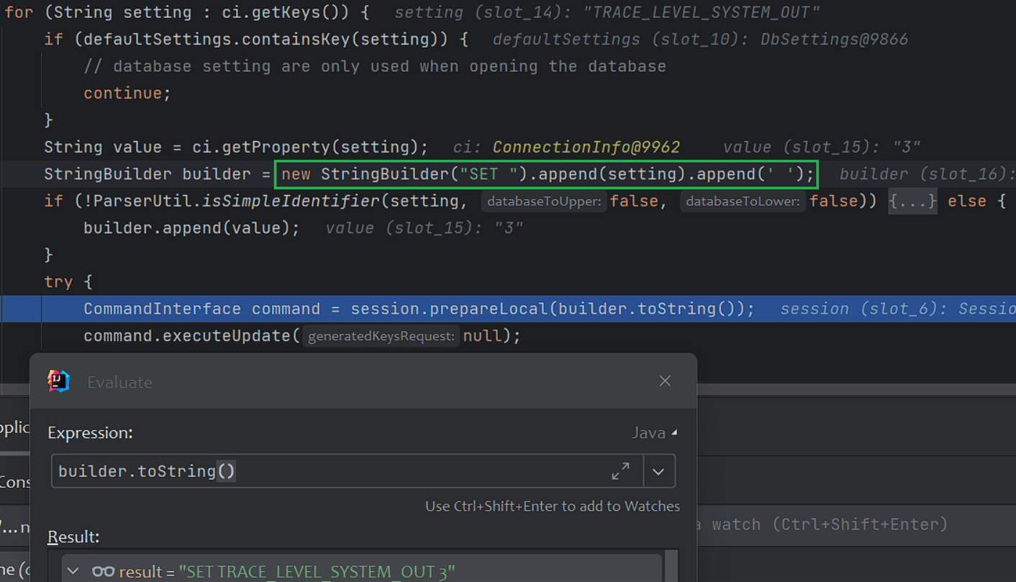Click the databaseToUpper parameter hint
The height and width of the screenshot is (582, 1016).
[544, 201]
